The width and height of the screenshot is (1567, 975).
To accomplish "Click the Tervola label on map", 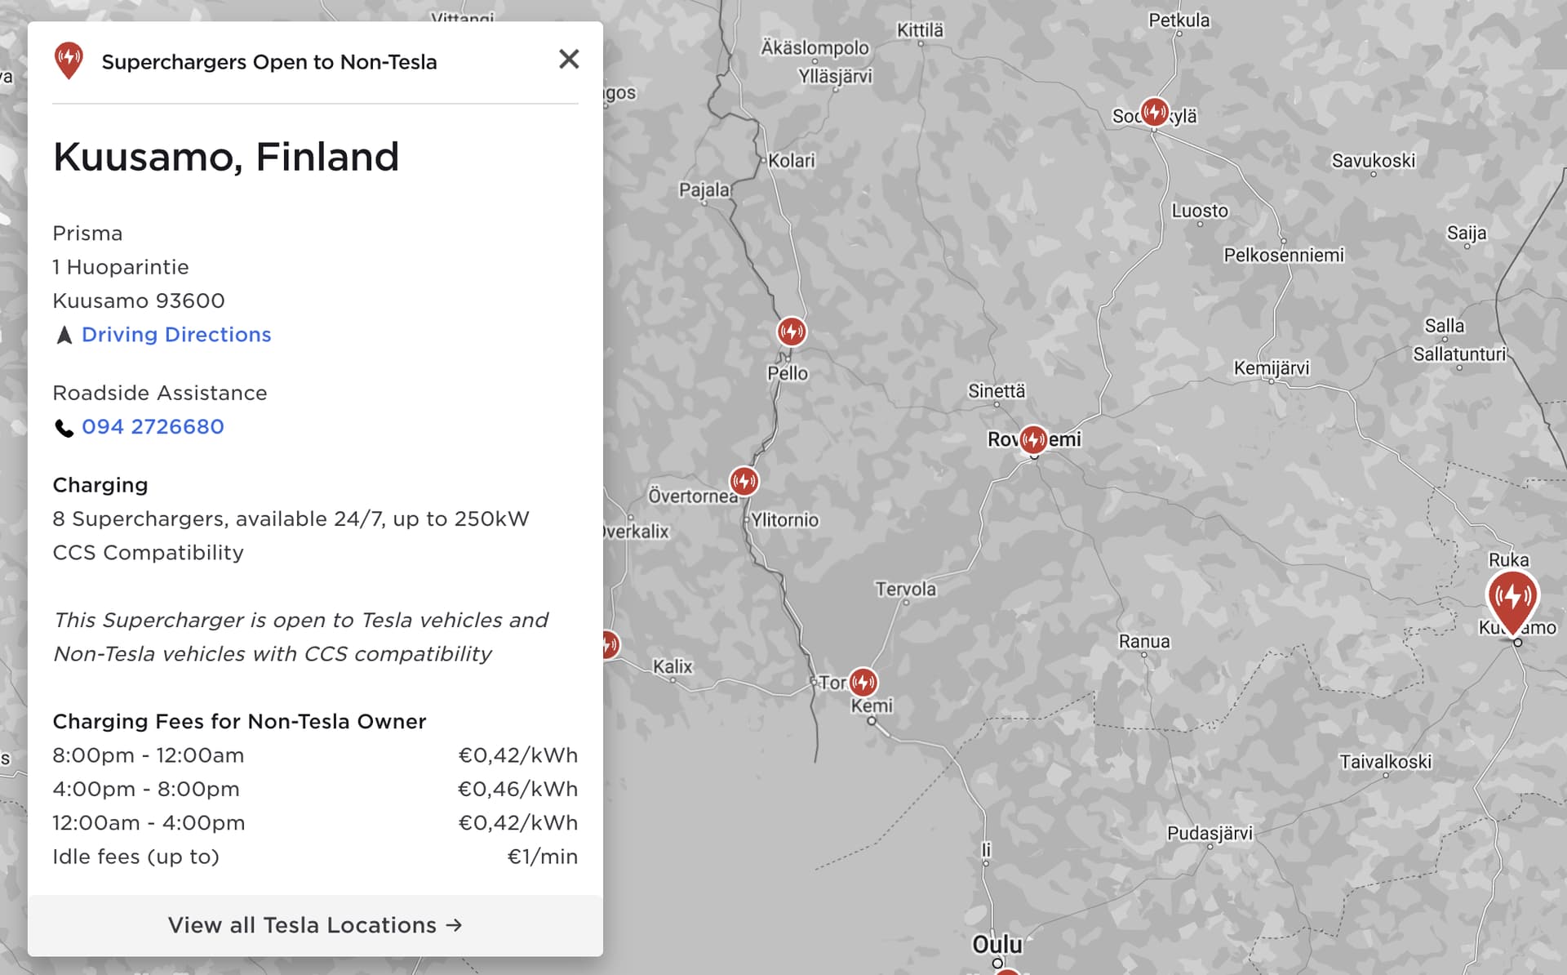I will (905, 589).
